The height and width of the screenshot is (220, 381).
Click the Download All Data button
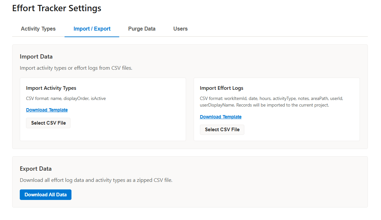click(45, 195)
